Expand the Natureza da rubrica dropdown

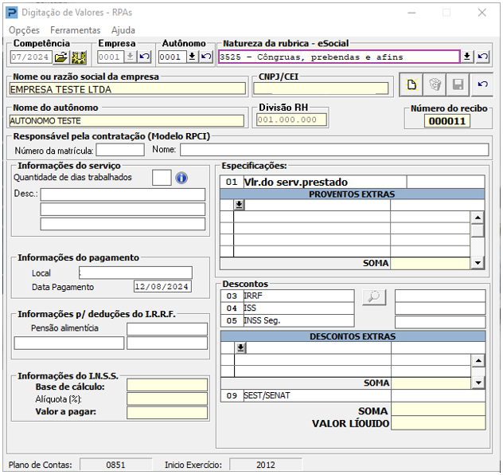(x=467, y=57)
